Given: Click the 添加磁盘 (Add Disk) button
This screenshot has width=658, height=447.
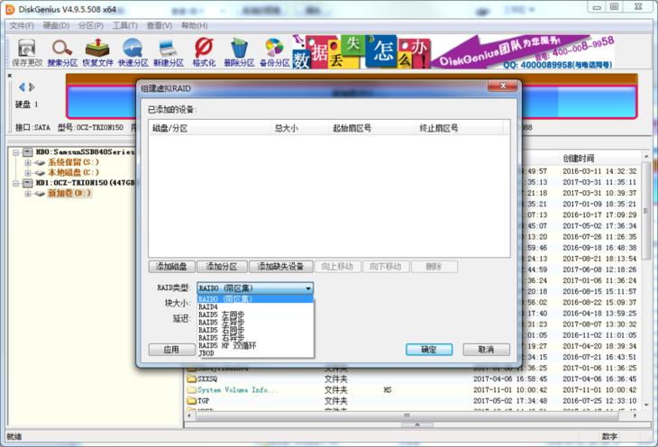Looking at the screenshot, I should click(170, 267).
